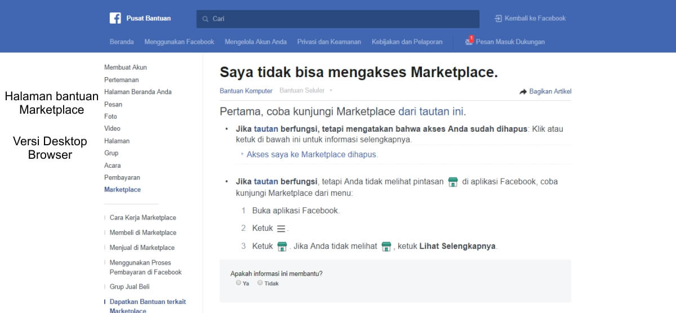Screen dimensions: 676x313
Task: Click the 'tautan' link in first bullet
Action: click(266, 129)
